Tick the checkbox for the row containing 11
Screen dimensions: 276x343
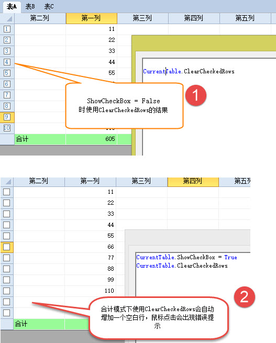coord(7,192)
